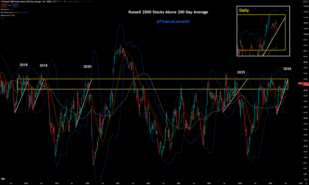Click the R2TH 64.95 current price label
Viewport: 309px width, 185px height.
click(303, 83)
